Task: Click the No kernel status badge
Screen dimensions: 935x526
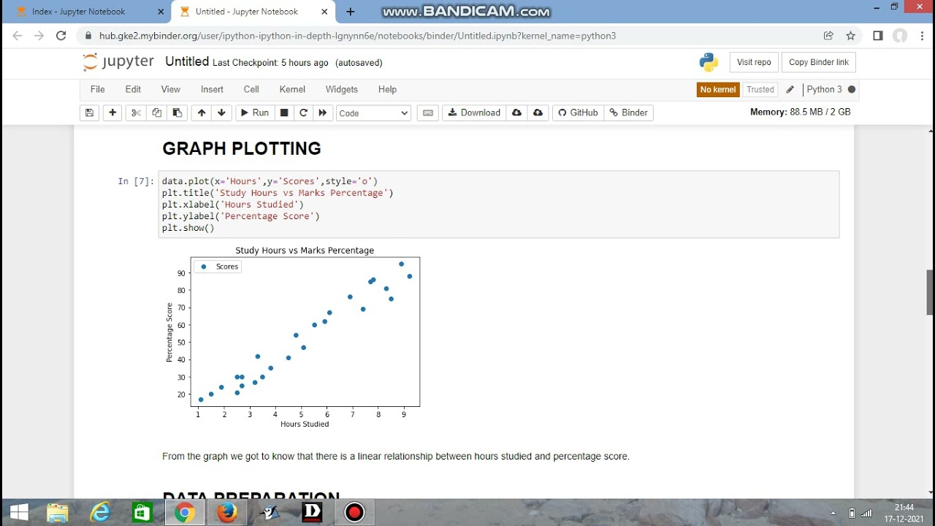Action: [x=717, y=89]
